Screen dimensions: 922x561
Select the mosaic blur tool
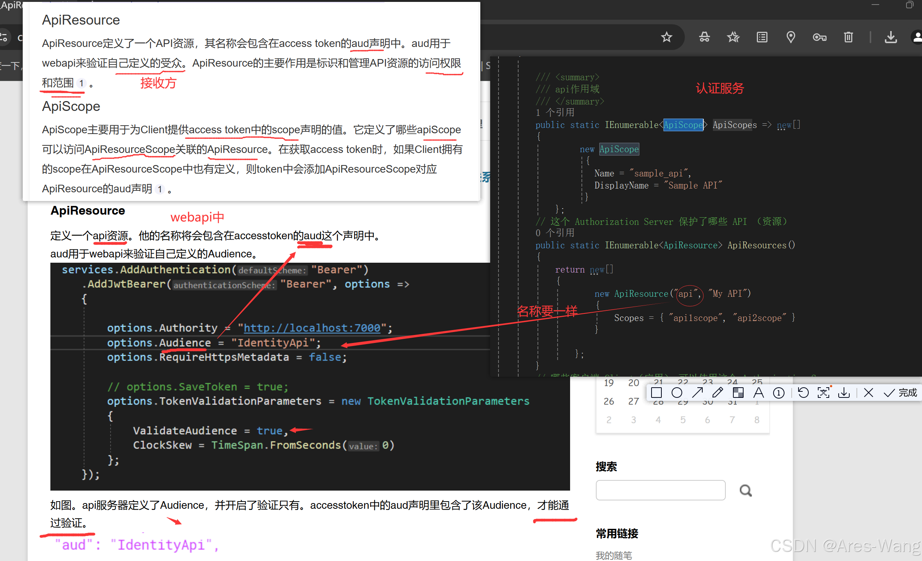(x=738, y=393)
